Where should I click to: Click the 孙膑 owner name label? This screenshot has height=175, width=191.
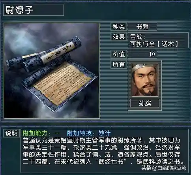click(145, 103)
